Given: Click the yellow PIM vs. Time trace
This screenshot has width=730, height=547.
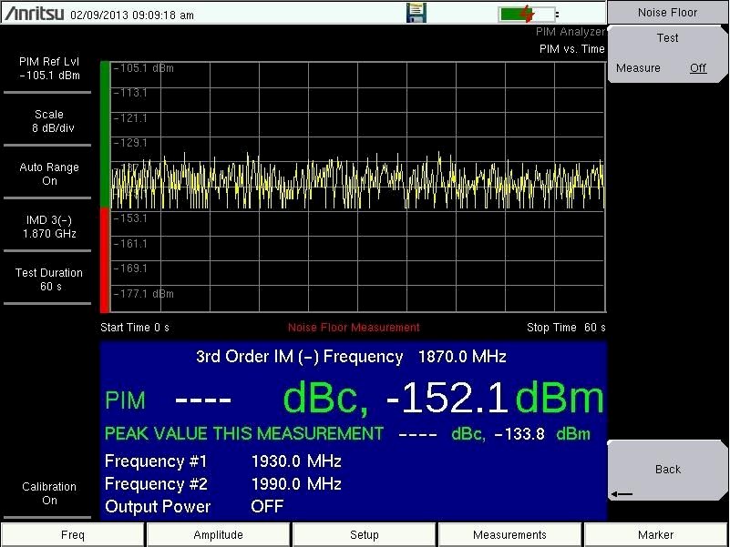Looking at the screenshot, I should (x=357, y=181).
